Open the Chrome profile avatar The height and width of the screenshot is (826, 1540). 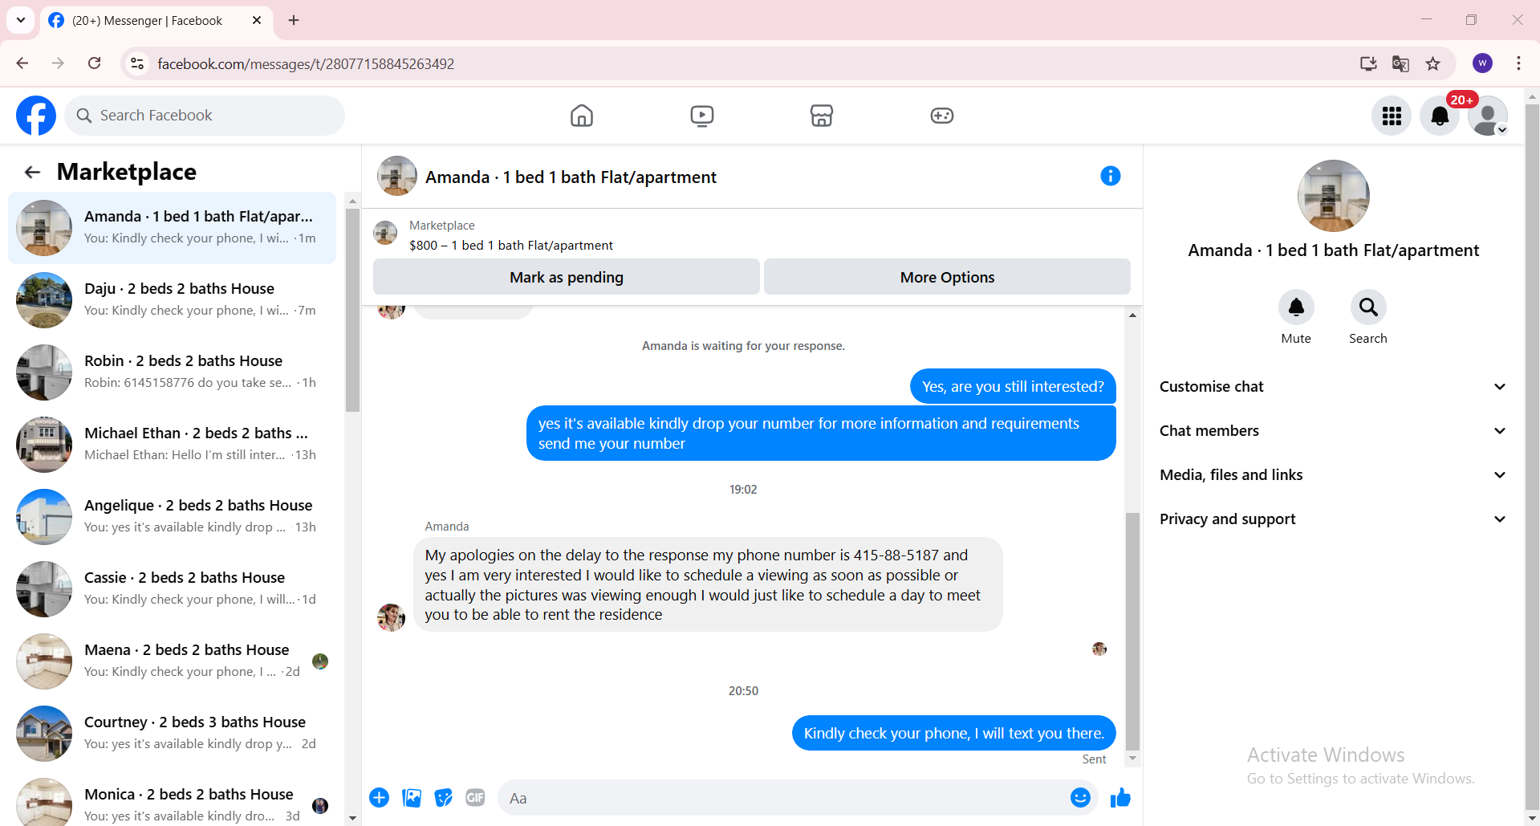pyautogui.click(x=1482, y=63)
